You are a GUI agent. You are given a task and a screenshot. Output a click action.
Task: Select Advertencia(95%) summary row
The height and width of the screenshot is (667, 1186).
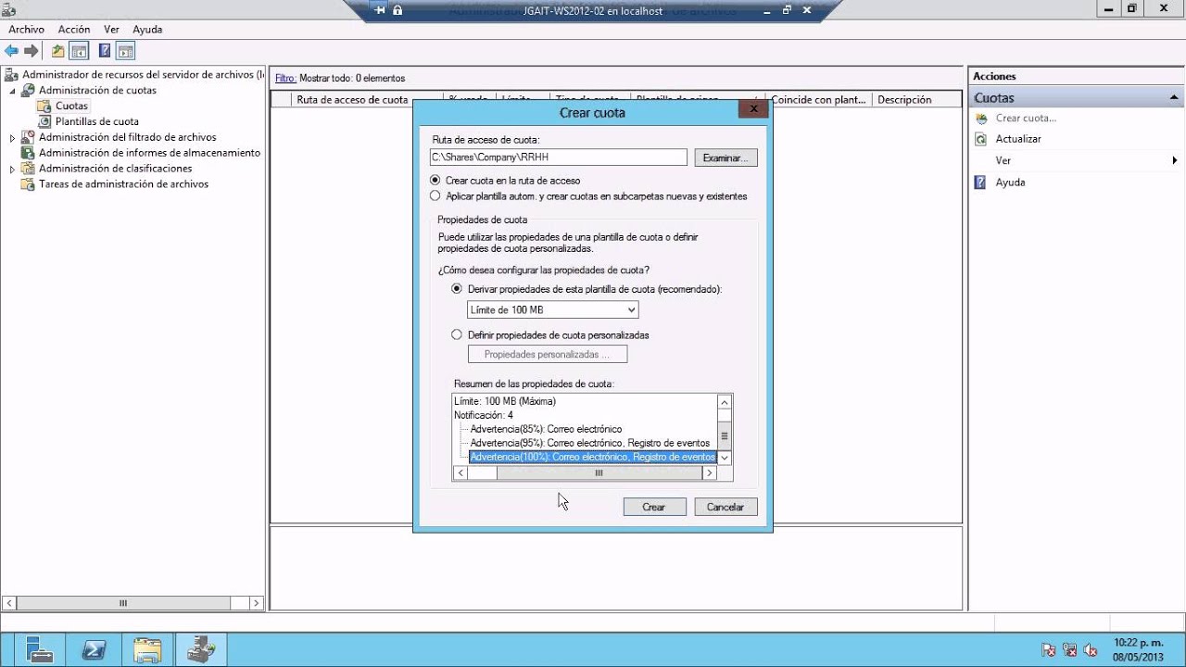click(590, 443)
